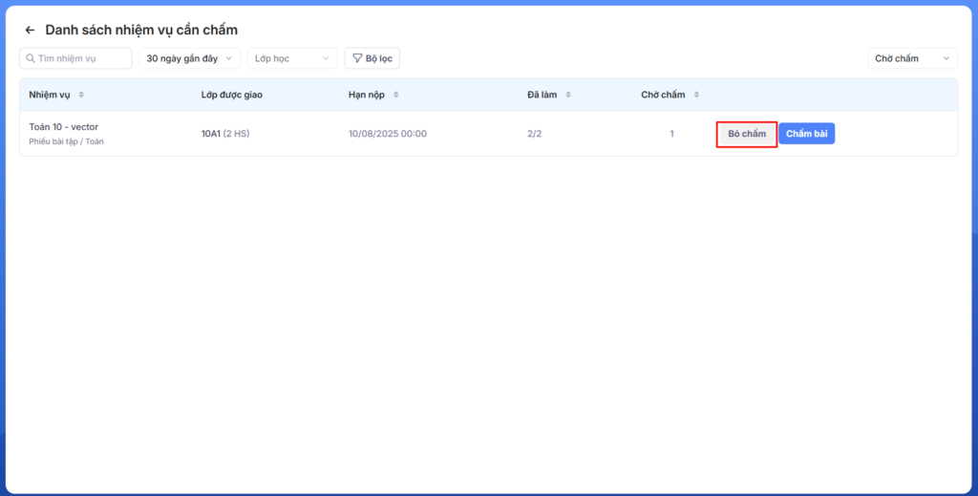Click the 2/2 completed count
The image size is (978, 496).
click(x=534, y=134)
